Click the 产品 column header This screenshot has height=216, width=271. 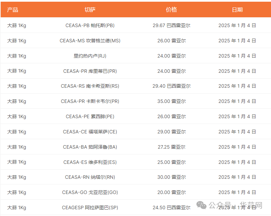point(13,10)
